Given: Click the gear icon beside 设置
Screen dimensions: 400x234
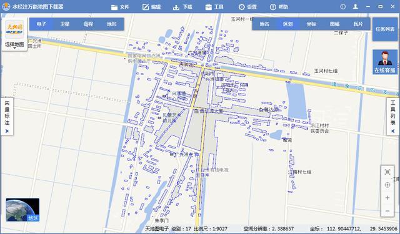Looking at the screenshot, I should pos(242,7).
